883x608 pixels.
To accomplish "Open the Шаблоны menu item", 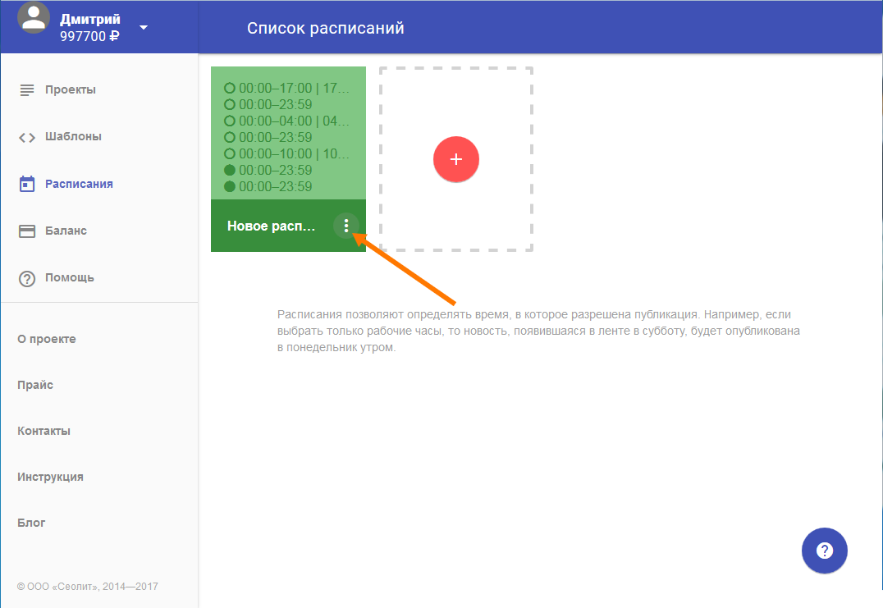I will pos(73,137).
